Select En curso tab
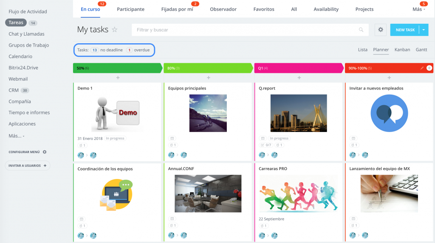 point(90,9)
